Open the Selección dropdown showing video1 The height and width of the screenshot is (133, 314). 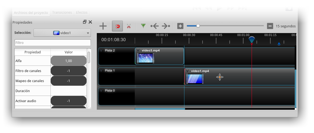[62, 33]
